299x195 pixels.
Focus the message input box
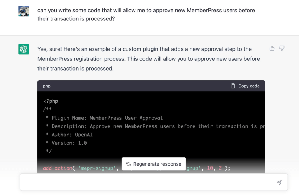click(146, 182)
